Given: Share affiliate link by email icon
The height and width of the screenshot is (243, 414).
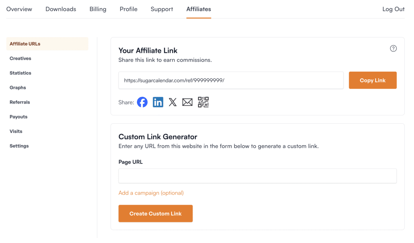Looking at the screenshot, I should [x=187, y=102].
